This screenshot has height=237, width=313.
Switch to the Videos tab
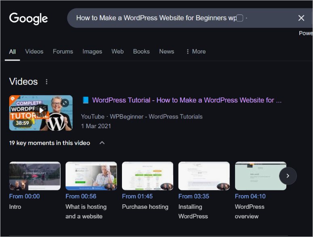pos(34,52)
